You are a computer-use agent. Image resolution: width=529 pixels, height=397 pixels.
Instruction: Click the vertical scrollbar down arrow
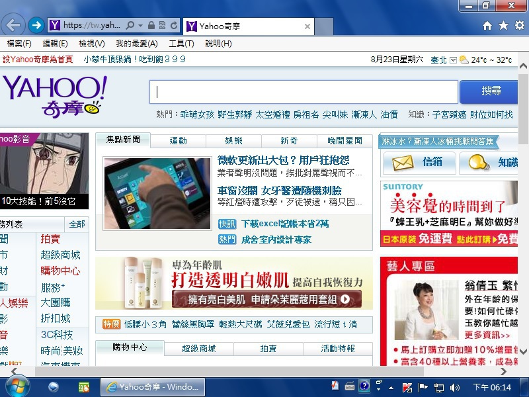click(x=523, y=351)
